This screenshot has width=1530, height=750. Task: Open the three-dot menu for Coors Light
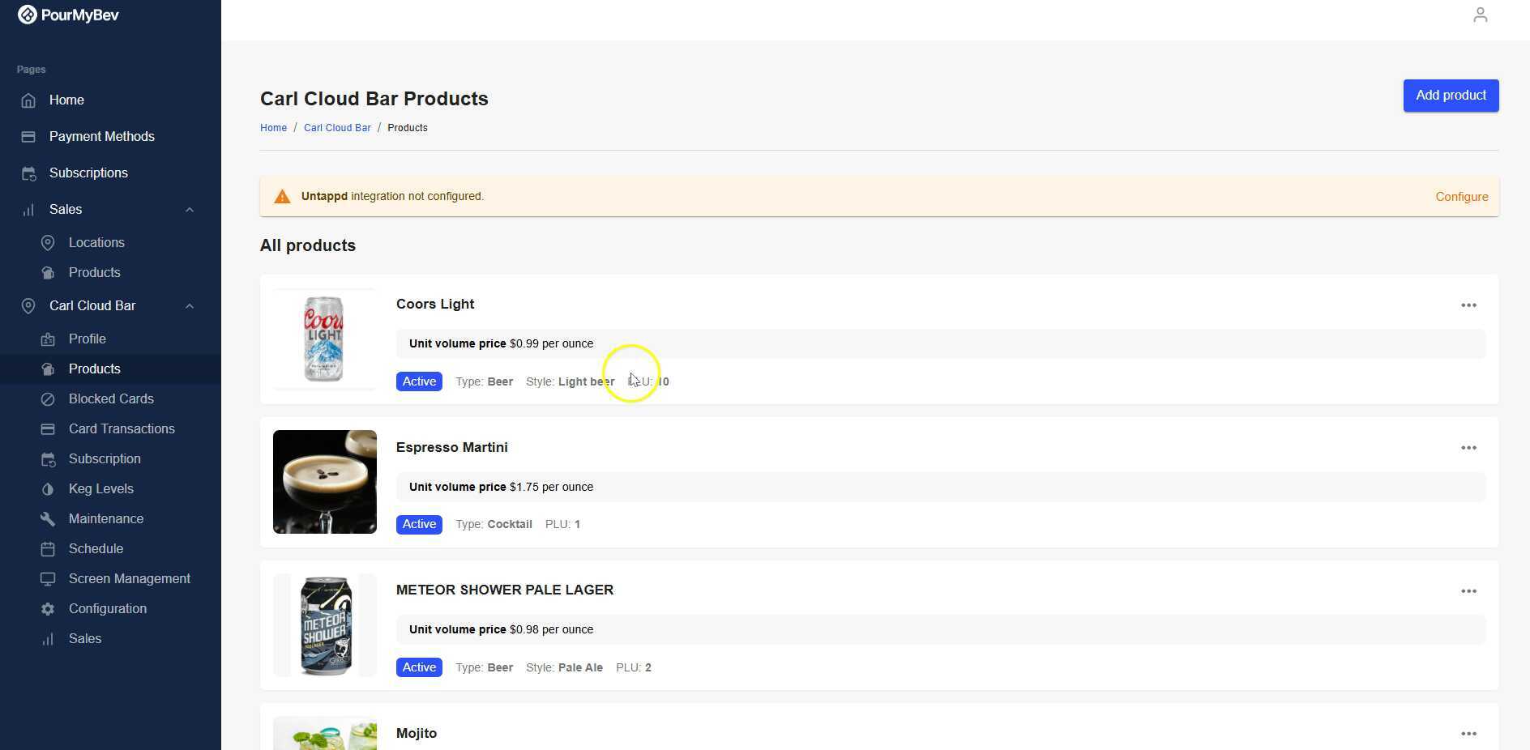click(x=1468, y=305)
